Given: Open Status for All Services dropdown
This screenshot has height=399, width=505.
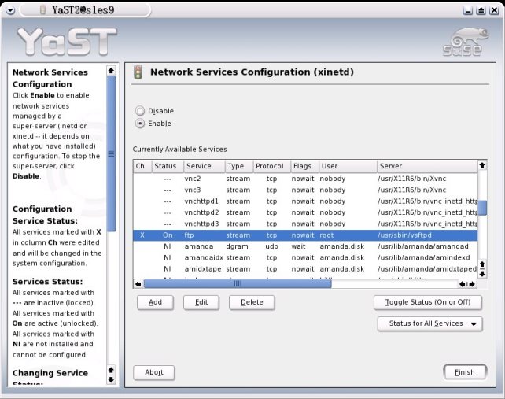Looking at the screenshot, I should tap(430, 323).
